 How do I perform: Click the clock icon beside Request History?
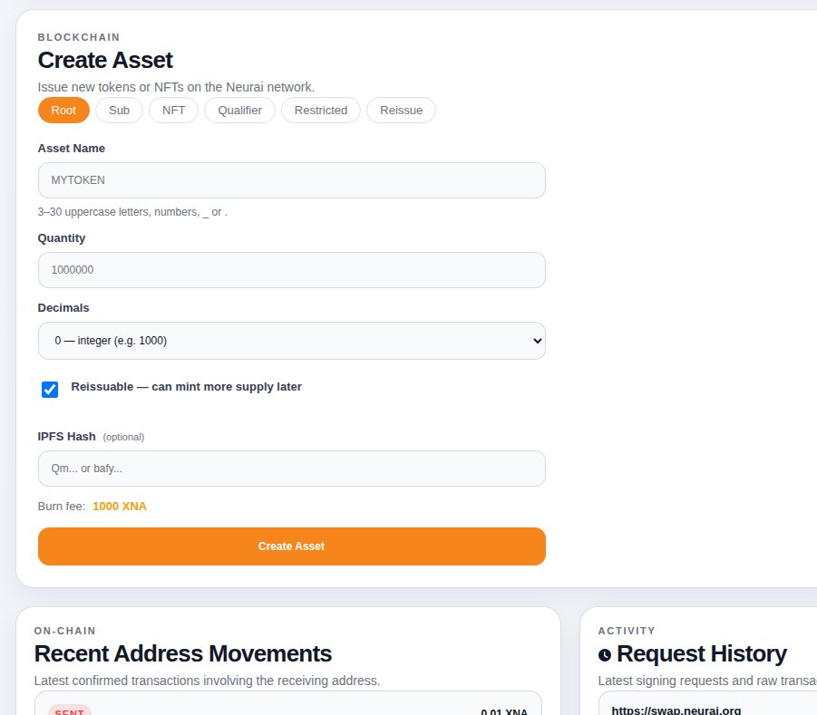click(605, 655)
